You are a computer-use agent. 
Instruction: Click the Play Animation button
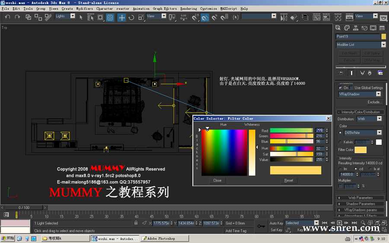[x=340, y=223]
